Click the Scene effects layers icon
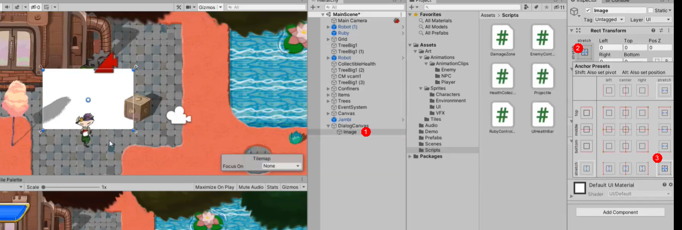This screenshot has height=230, width=682. pyautogui.click(x=17, y=7)
